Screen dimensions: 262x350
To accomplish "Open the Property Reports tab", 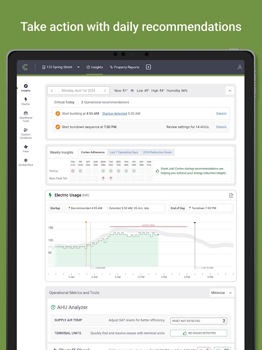I will [124, 67].
